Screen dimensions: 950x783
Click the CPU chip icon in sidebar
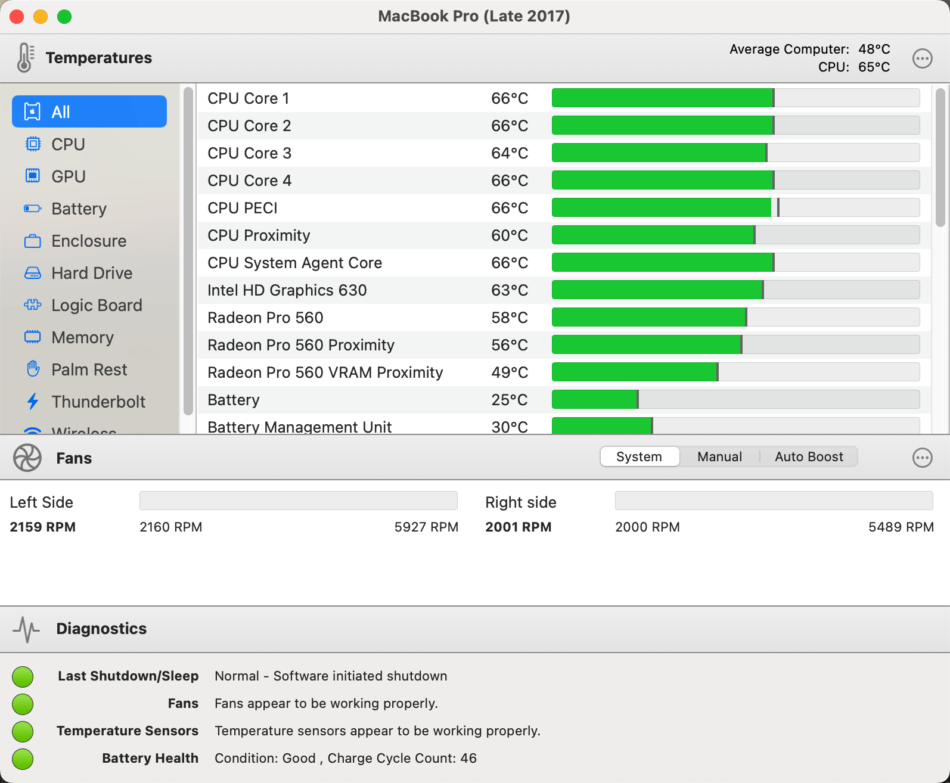click(33, 144)
